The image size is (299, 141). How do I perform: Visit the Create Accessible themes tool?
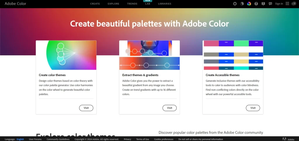[x=253, y=108]
